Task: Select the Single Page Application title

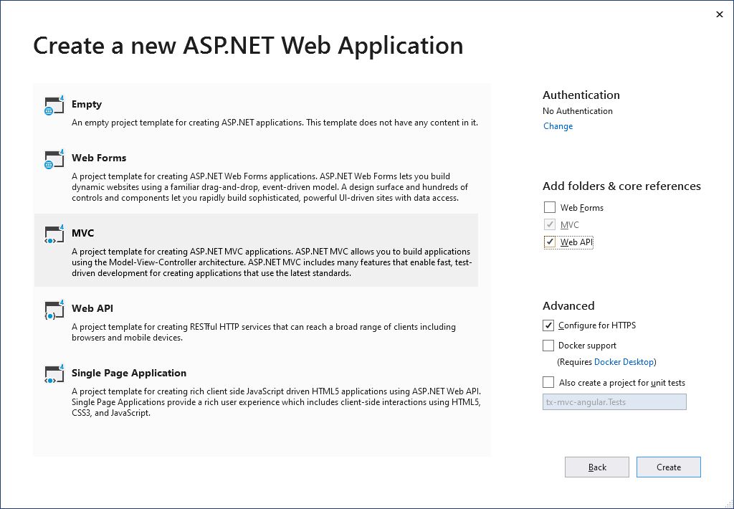Action: click(x=129, y=373)
